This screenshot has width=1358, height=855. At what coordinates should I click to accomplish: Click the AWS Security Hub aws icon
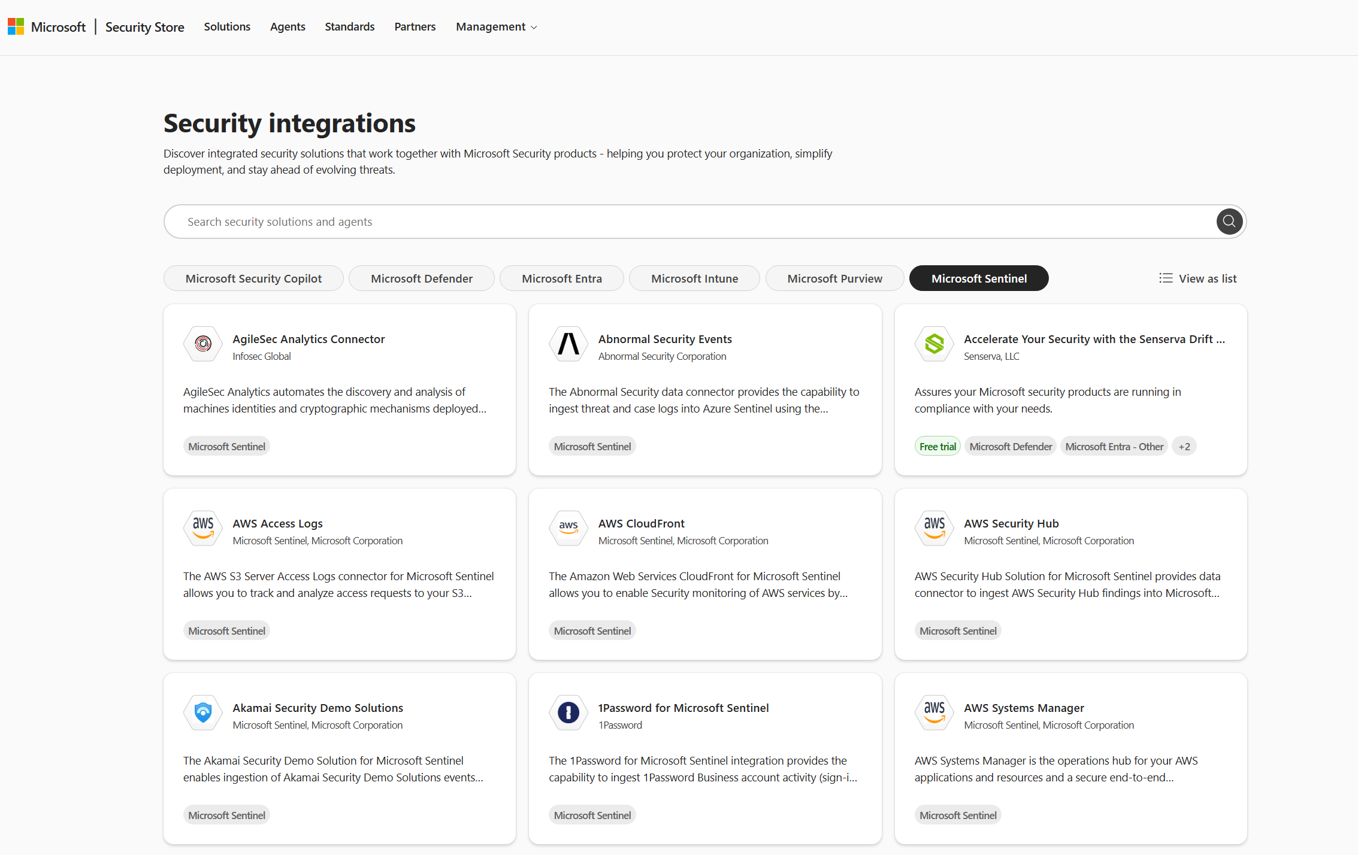coord(933,529)
